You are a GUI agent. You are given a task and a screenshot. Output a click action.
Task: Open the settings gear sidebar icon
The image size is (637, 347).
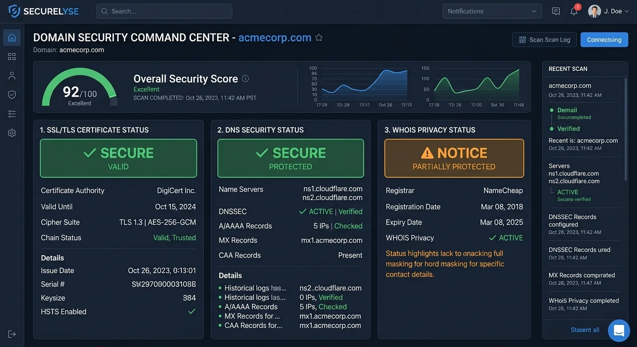12,133
